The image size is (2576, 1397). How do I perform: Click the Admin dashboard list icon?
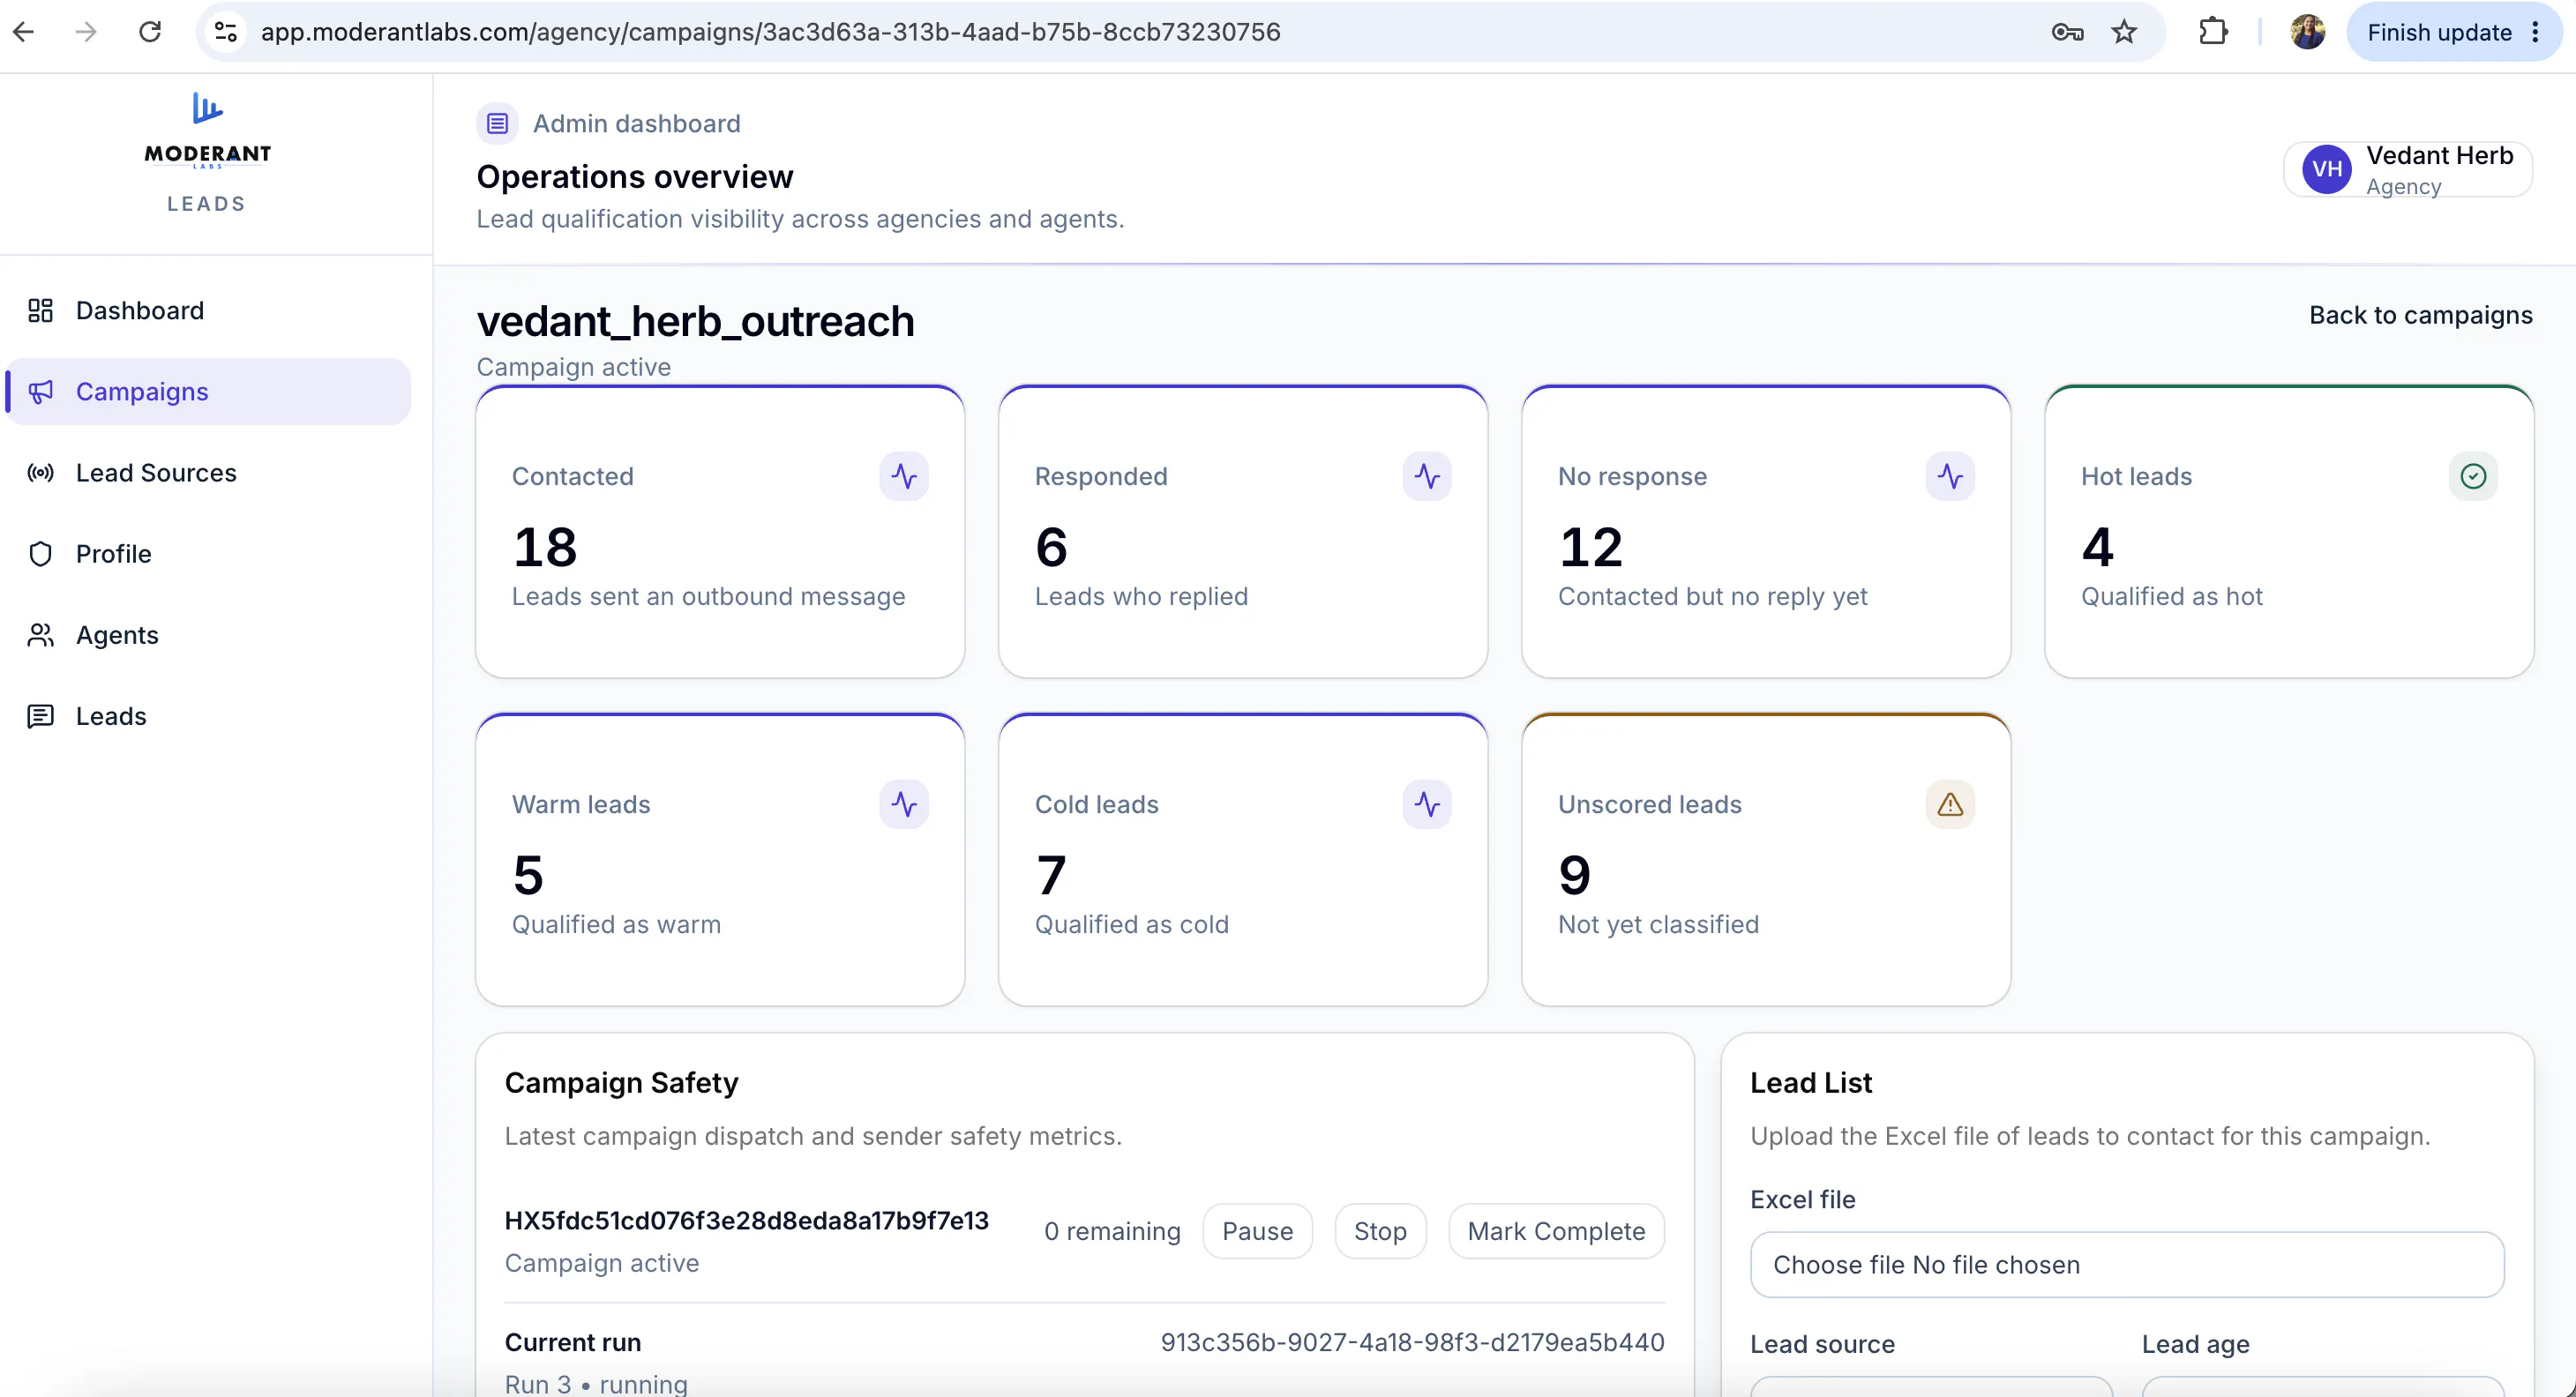click(x=497, y=124)
